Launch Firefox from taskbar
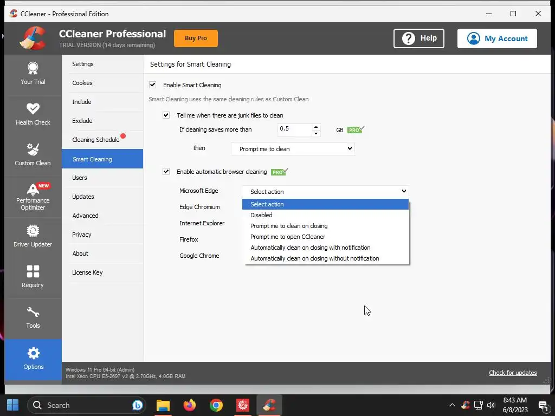555x416 pixels. (x=189, y=405)
